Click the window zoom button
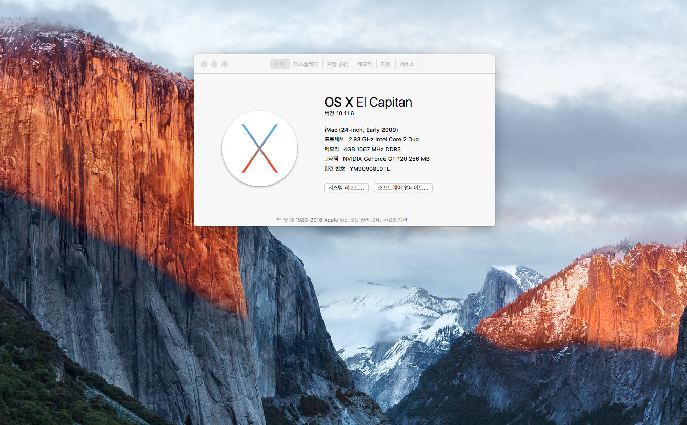The image size is (687, 425). click(225, 64)
